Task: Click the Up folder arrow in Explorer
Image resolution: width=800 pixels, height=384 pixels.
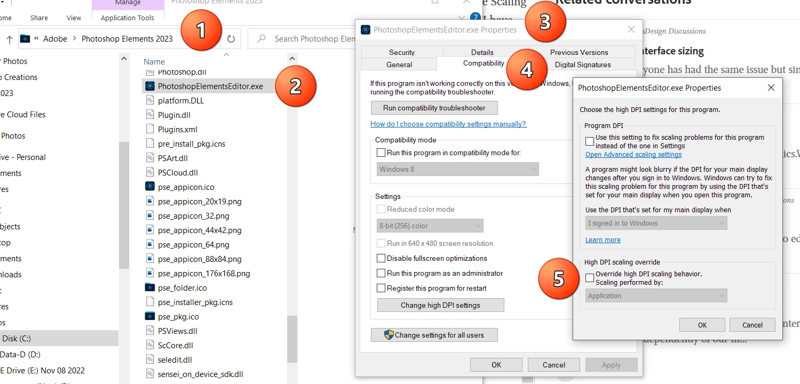Action: click(9, 38)
